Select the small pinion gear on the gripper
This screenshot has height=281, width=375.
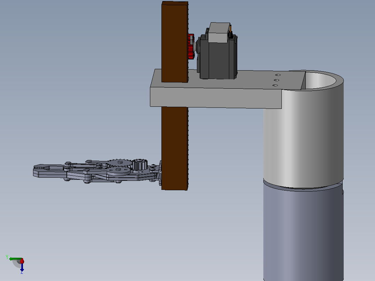tap(138, 164)
